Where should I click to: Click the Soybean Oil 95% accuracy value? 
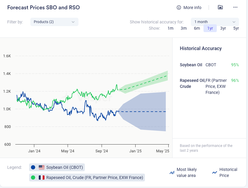click(235, 65)
